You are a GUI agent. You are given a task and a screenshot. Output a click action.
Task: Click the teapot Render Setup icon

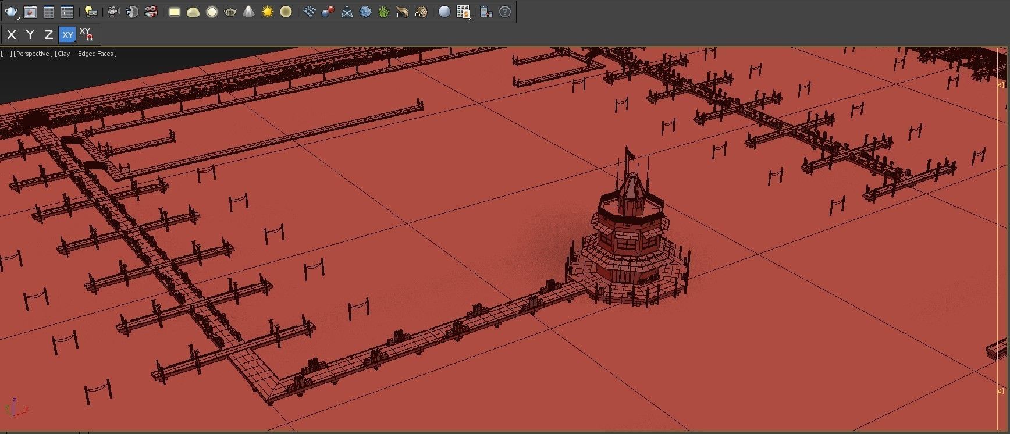(x=12, y=12)
